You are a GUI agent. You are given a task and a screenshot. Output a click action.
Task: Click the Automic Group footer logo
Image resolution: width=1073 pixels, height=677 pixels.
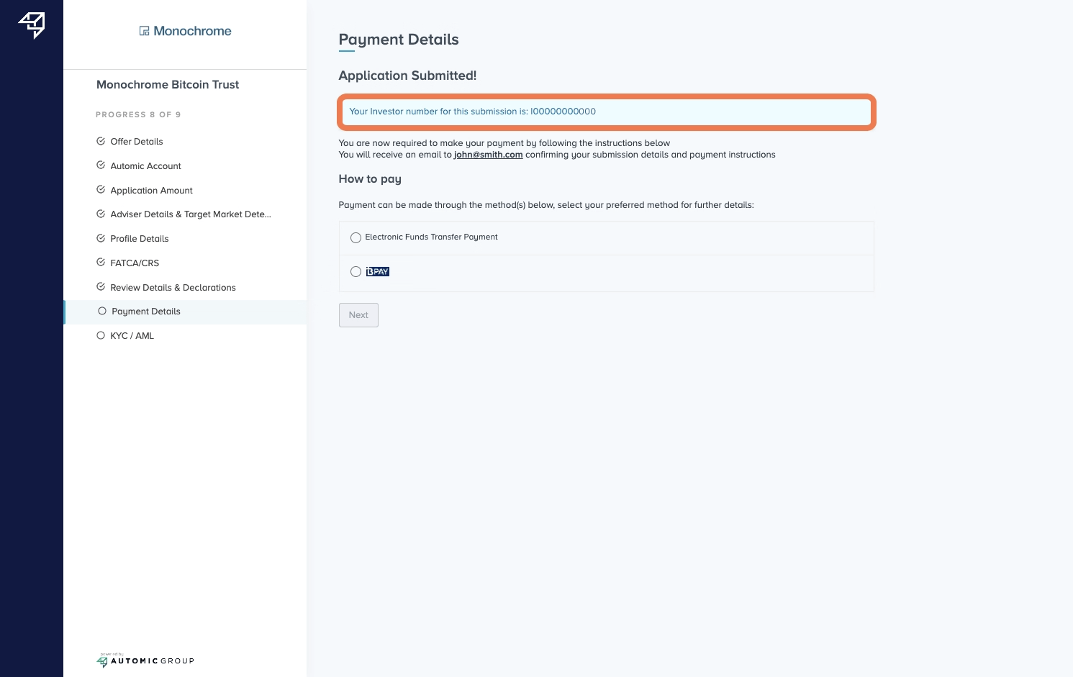[145, 660]
